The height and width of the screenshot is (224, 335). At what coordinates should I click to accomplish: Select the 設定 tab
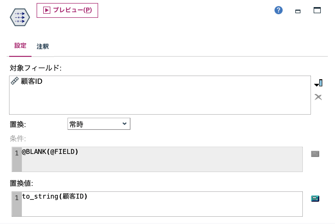coord(20,46)
